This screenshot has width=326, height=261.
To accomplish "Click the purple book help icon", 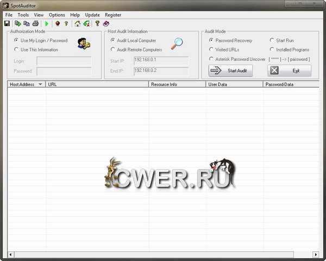I will 106,24.
